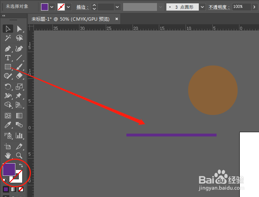259x197 pixels.
Task: Adjust stroke weight stepper arrows
Action: pos(94,7)
